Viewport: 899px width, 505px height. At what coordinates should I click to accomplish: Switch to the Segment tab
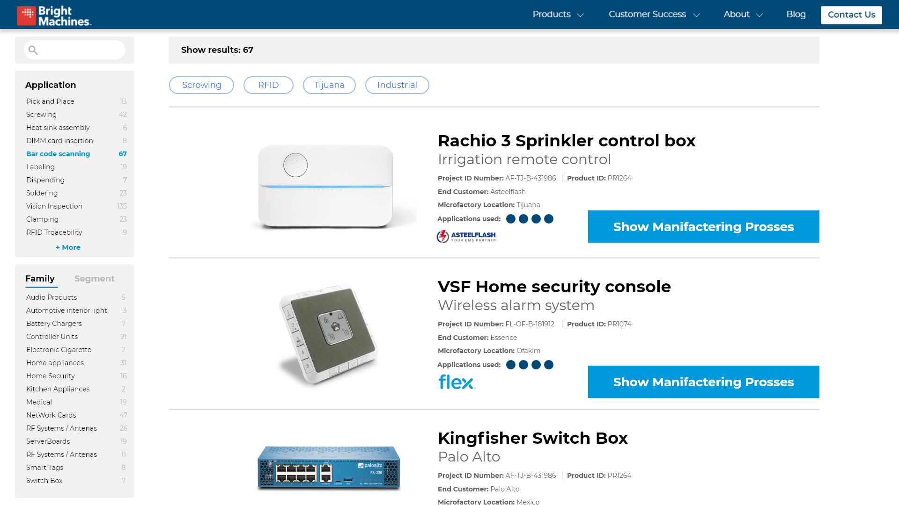tap(94, 279)
